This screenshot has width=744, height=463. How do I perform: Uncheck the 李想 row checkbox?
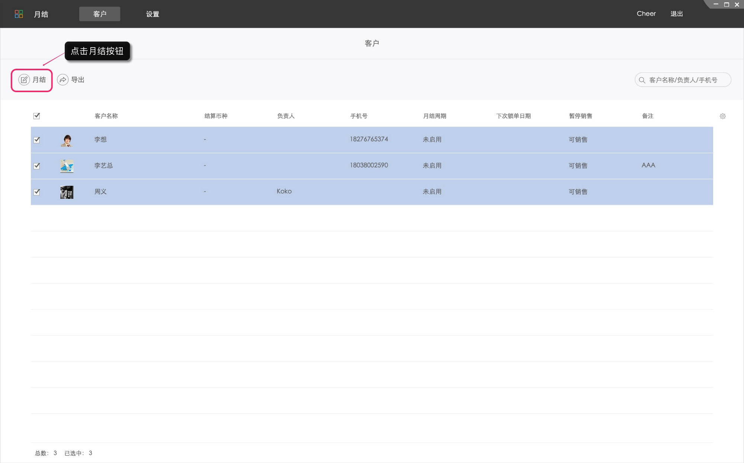point(36,140)
